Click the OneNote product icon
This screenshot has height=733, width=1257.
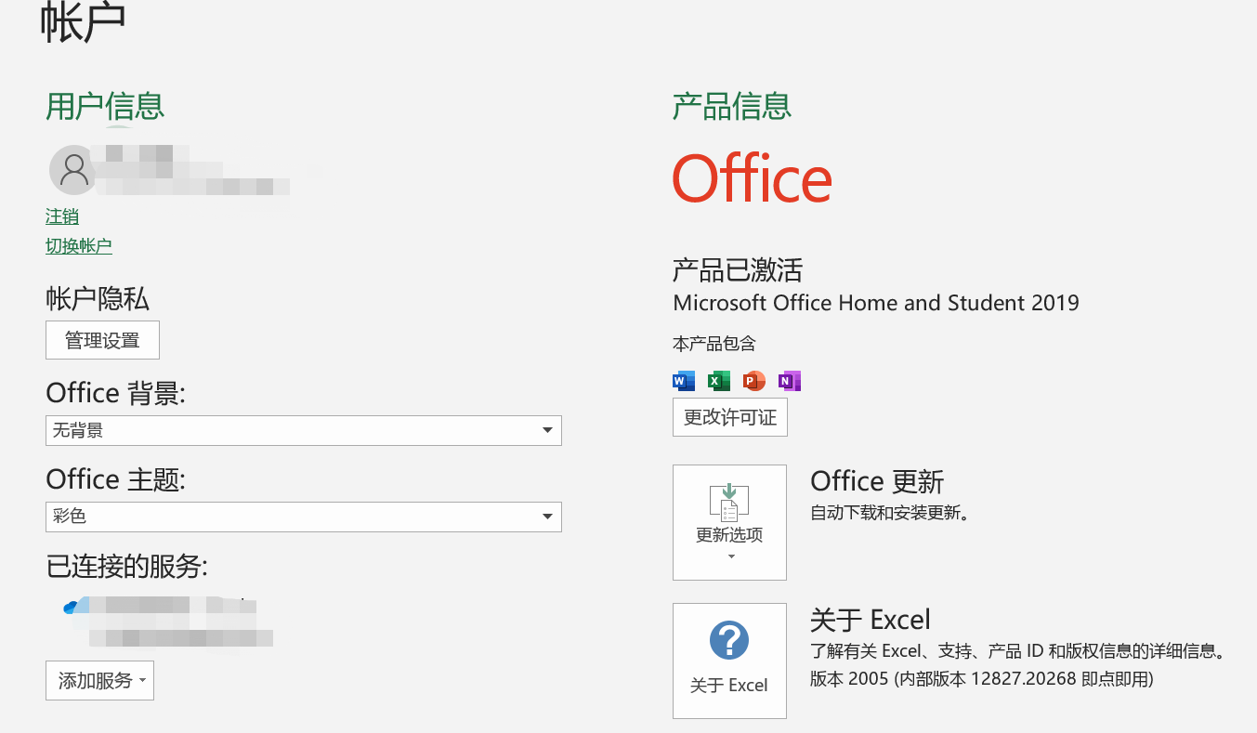[x=790, y=381]
